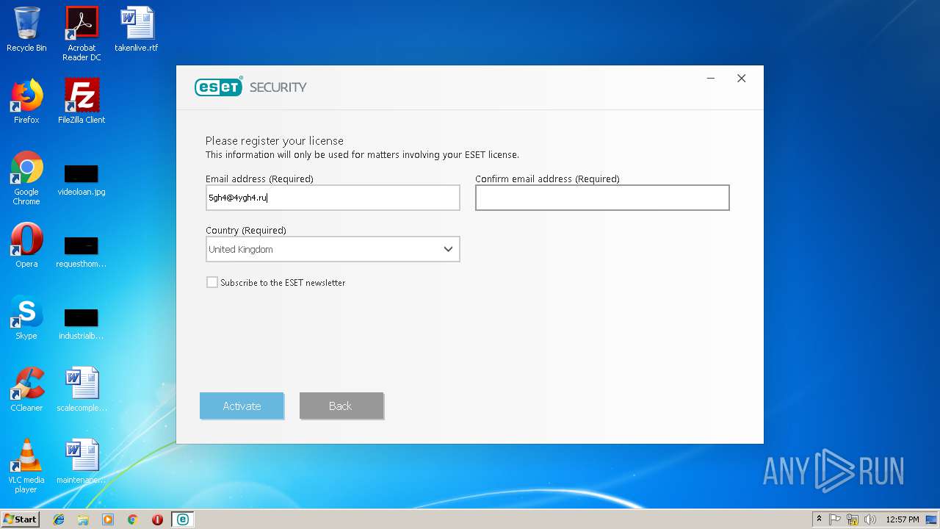Viewport: 940px width, 529px height.
Task: Go Back to the previous step
Action: point(341,406)
